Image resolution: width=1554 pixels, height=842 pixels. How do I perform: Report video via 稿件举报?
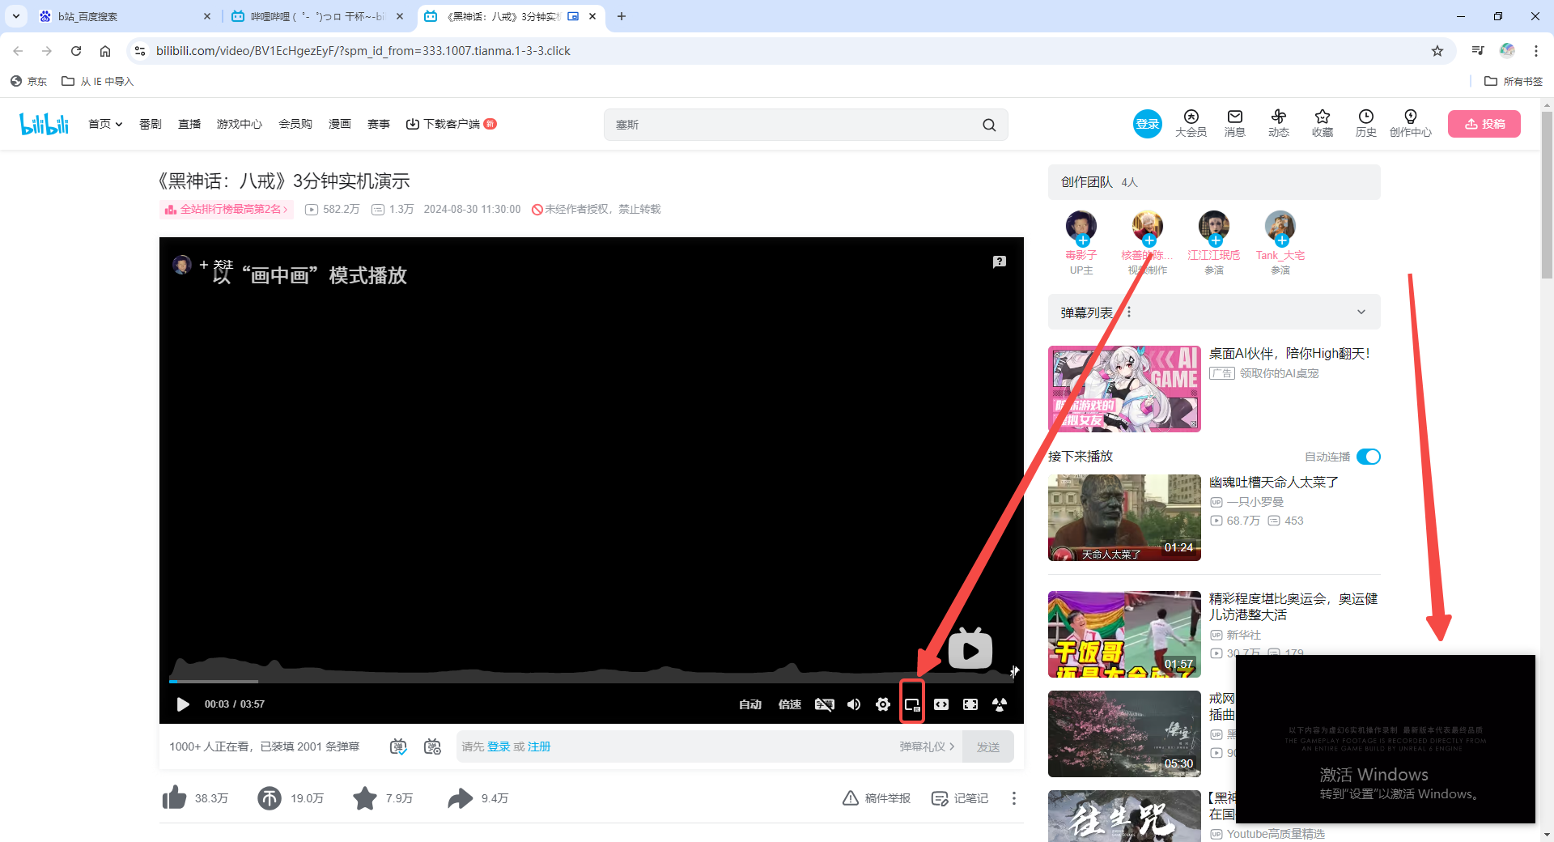click(877, 798)
